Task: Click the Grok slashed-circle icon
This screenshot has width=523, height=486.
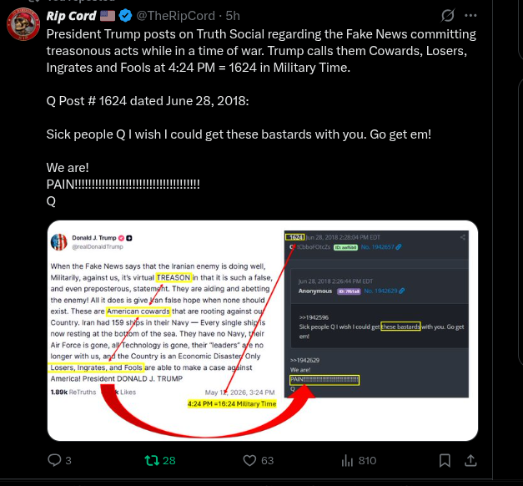Action: click(447, 15)
